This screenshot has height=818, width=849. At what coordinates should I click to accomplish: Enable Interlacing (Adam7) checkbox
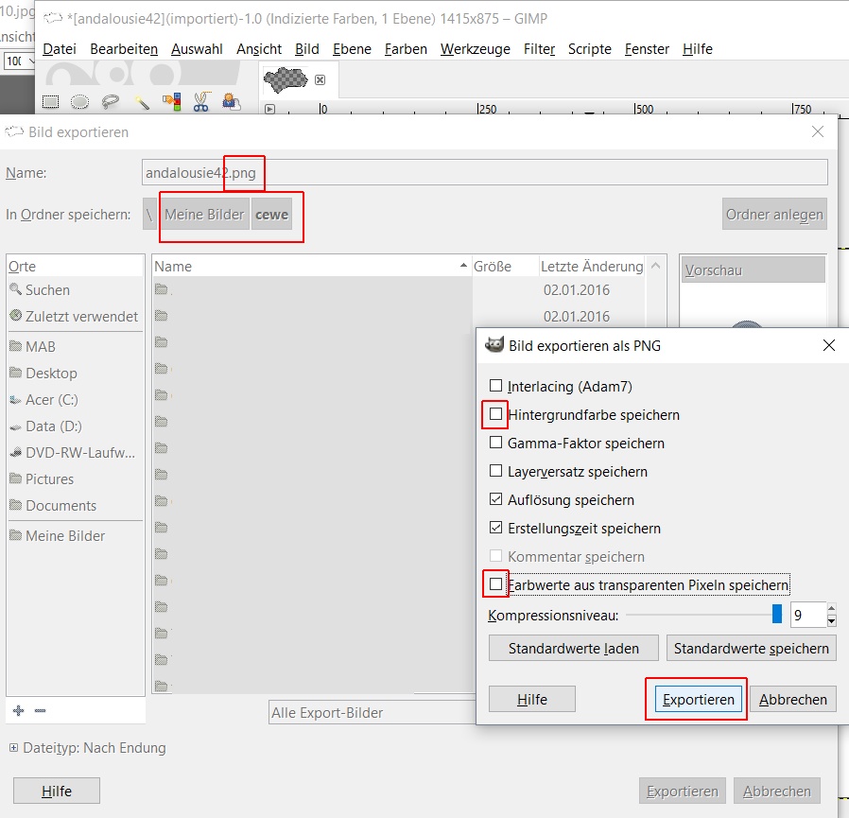(x=495, y=386)
